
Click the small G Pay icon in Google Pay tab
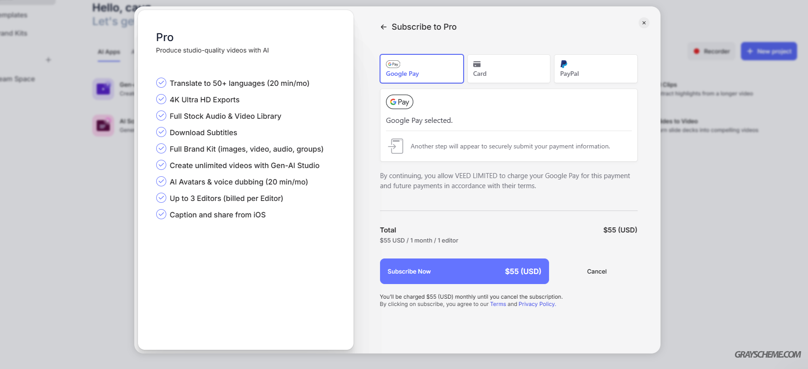[x=393, y=64]
